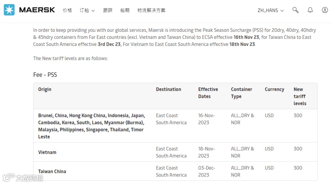Image resolution: width=332 pixels, height=184 pixels.
Task: Click the Effective Dates column header
Action: click(208, 93)
